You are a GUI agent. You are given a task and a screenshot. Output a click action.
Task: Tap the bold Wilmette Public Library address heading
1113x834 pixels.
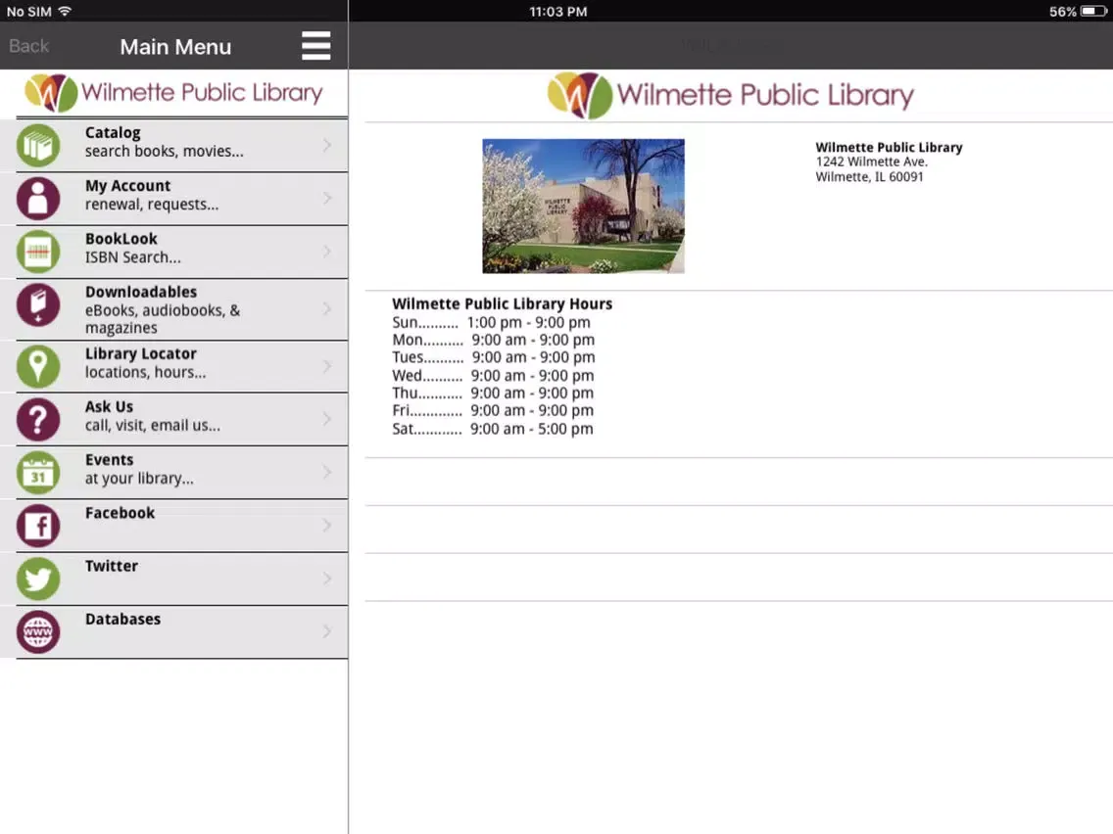coord(889,147)
